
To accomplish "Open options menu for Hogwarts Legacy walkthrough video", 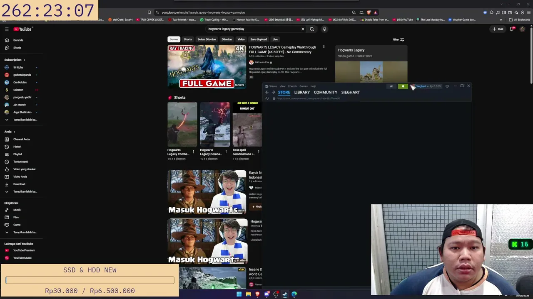I will click(324, 47).
